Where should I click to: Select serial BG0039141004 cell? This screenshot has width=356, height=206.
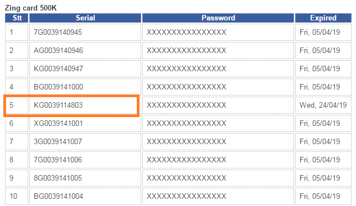85,196
